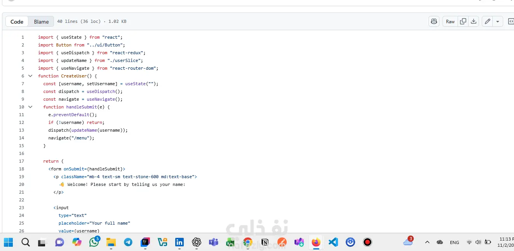Edit this file with pencil icon

pyautogui.click(x=487, y=22)
